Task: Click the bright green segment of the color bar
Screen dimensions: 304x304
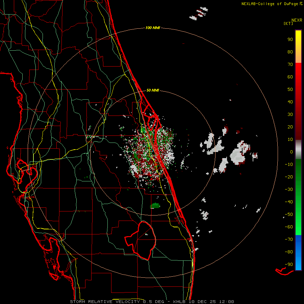Action: [x=298, y=223]
